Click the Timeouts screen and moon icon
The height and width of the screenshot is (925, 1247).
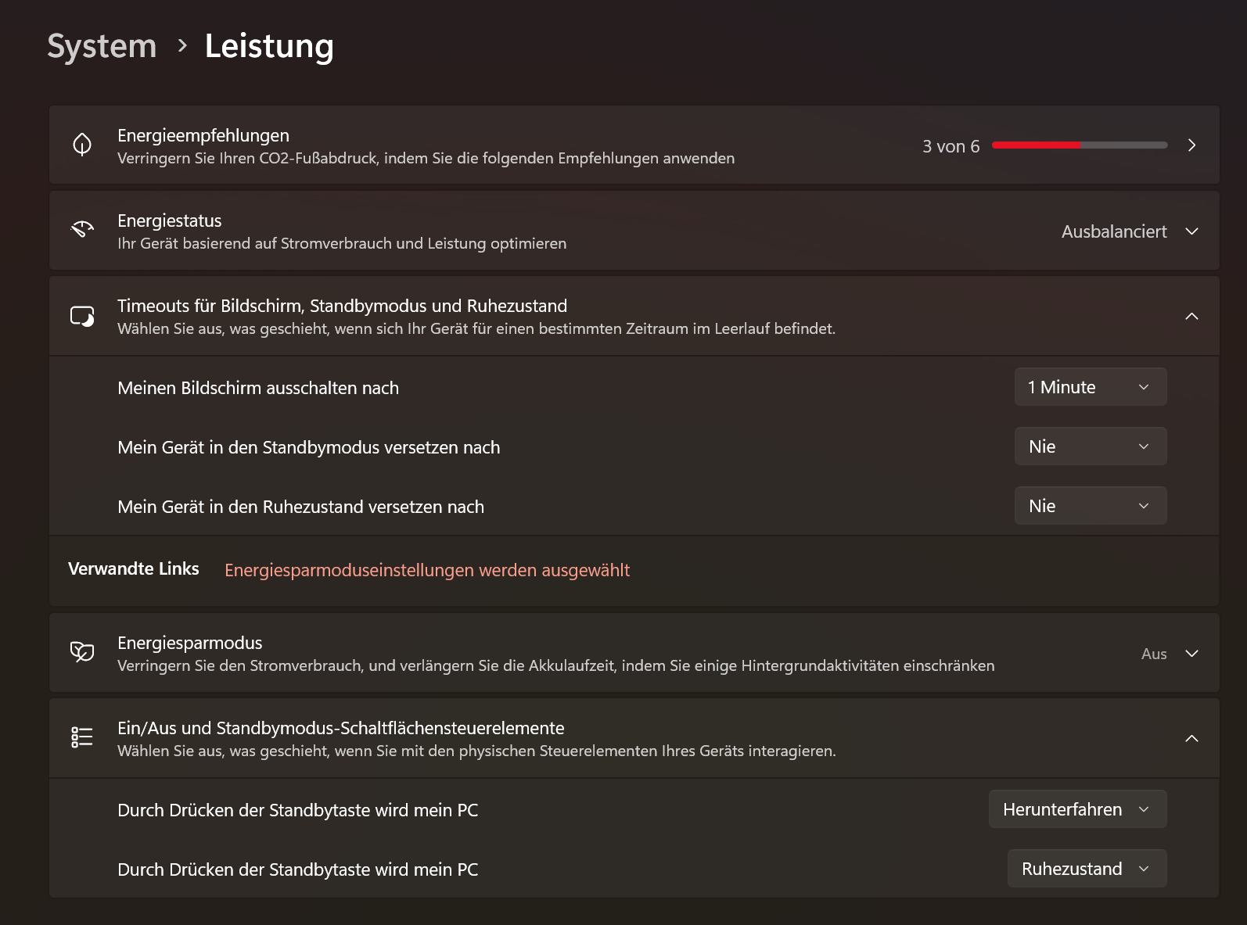(x=82, y=316)
